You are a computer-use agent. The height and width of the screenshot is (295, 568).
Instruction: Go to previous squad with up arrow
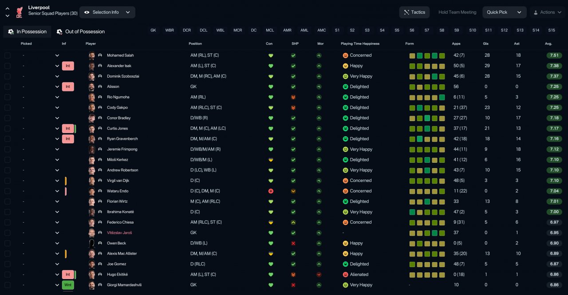(8, 8)
